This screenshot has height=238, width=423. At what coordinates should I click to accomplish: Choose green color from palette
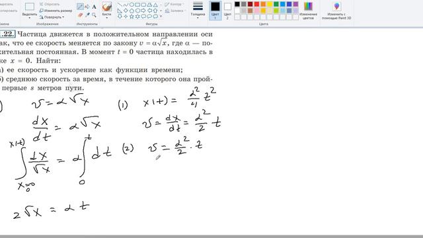point(276,4)
